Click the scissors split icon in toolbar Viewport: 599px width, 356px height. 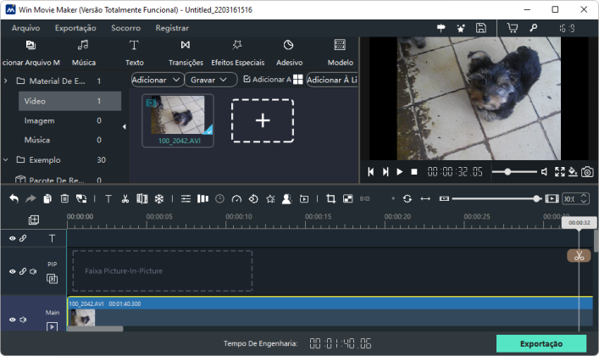point(125,199)
